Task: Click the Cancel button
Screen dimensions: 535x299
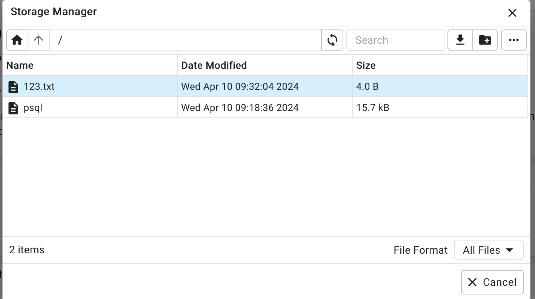Action: coord(492,282)
